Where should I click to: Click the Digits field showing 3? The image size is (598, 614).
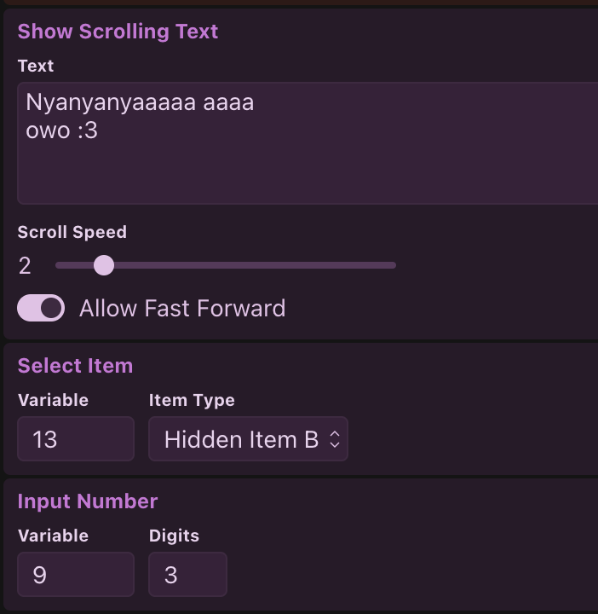point(187,575)
